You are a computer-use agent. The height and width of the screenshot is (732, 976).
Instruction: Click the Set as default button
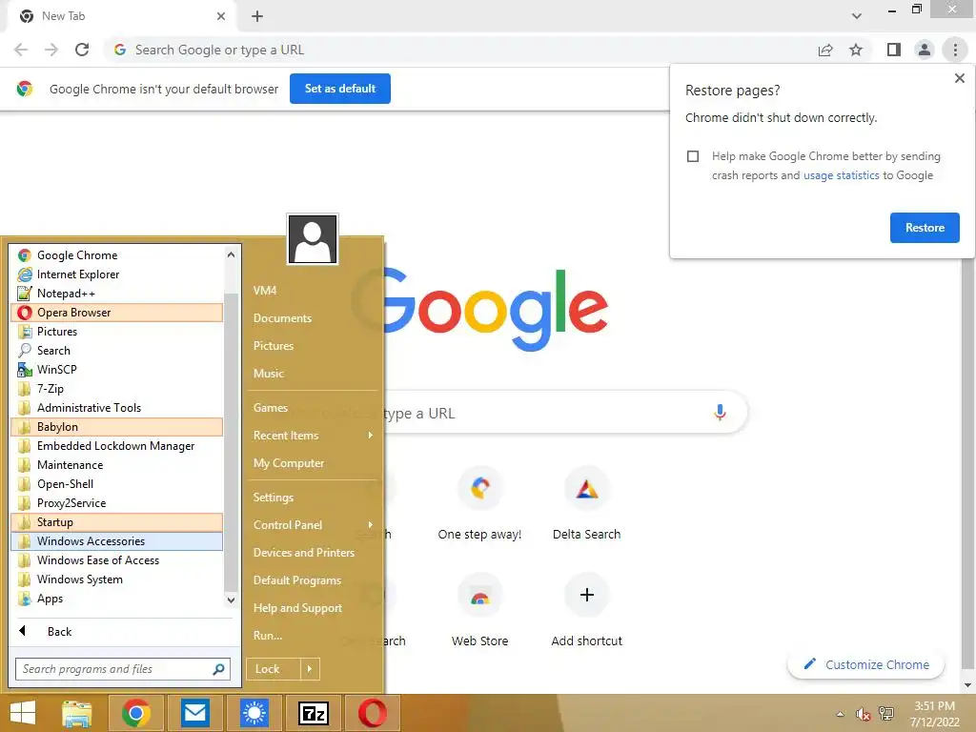340,89
